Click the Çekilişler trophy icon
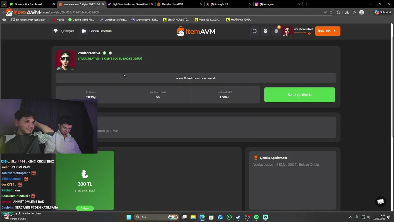Viewport: 394px width, 222px height. [x=55, y=31]
